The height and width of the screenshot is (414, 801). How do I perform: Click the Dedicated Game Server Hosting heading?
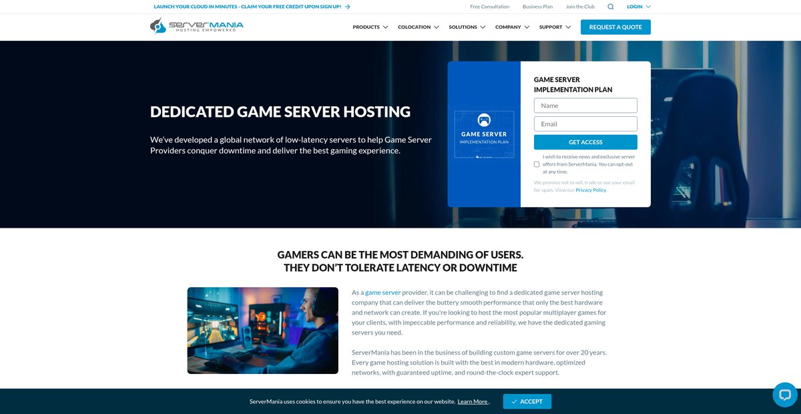(280, 112)
